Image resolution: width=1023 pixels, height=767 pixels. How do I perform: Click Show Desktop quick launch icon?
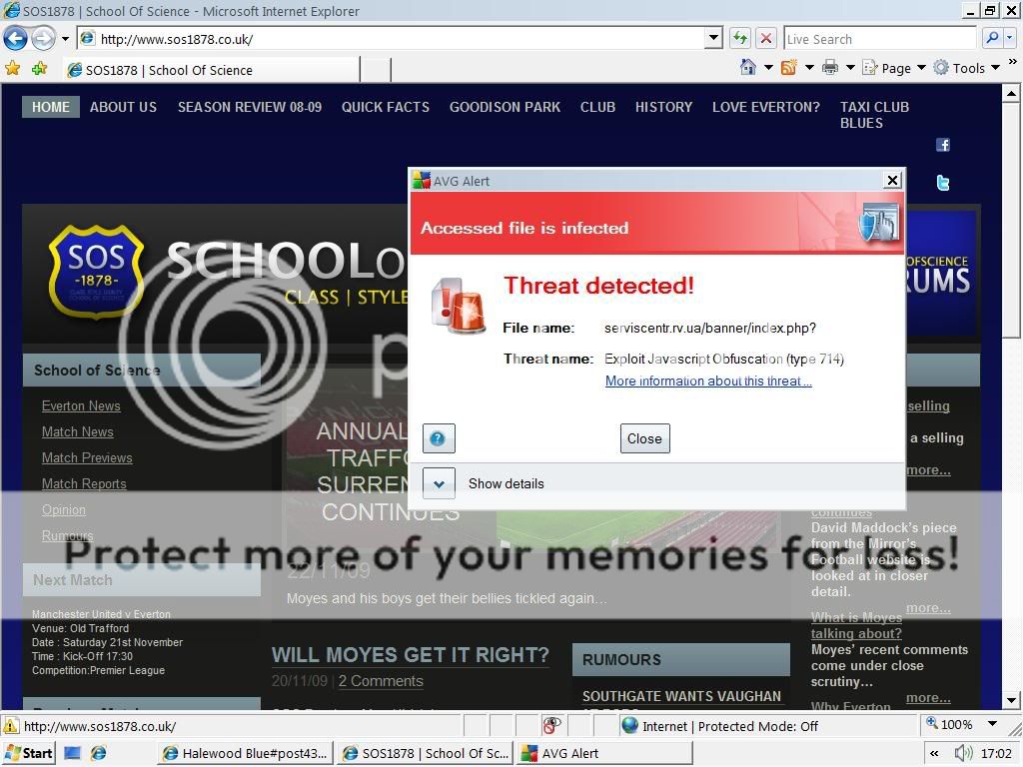[x=72, y=753]
